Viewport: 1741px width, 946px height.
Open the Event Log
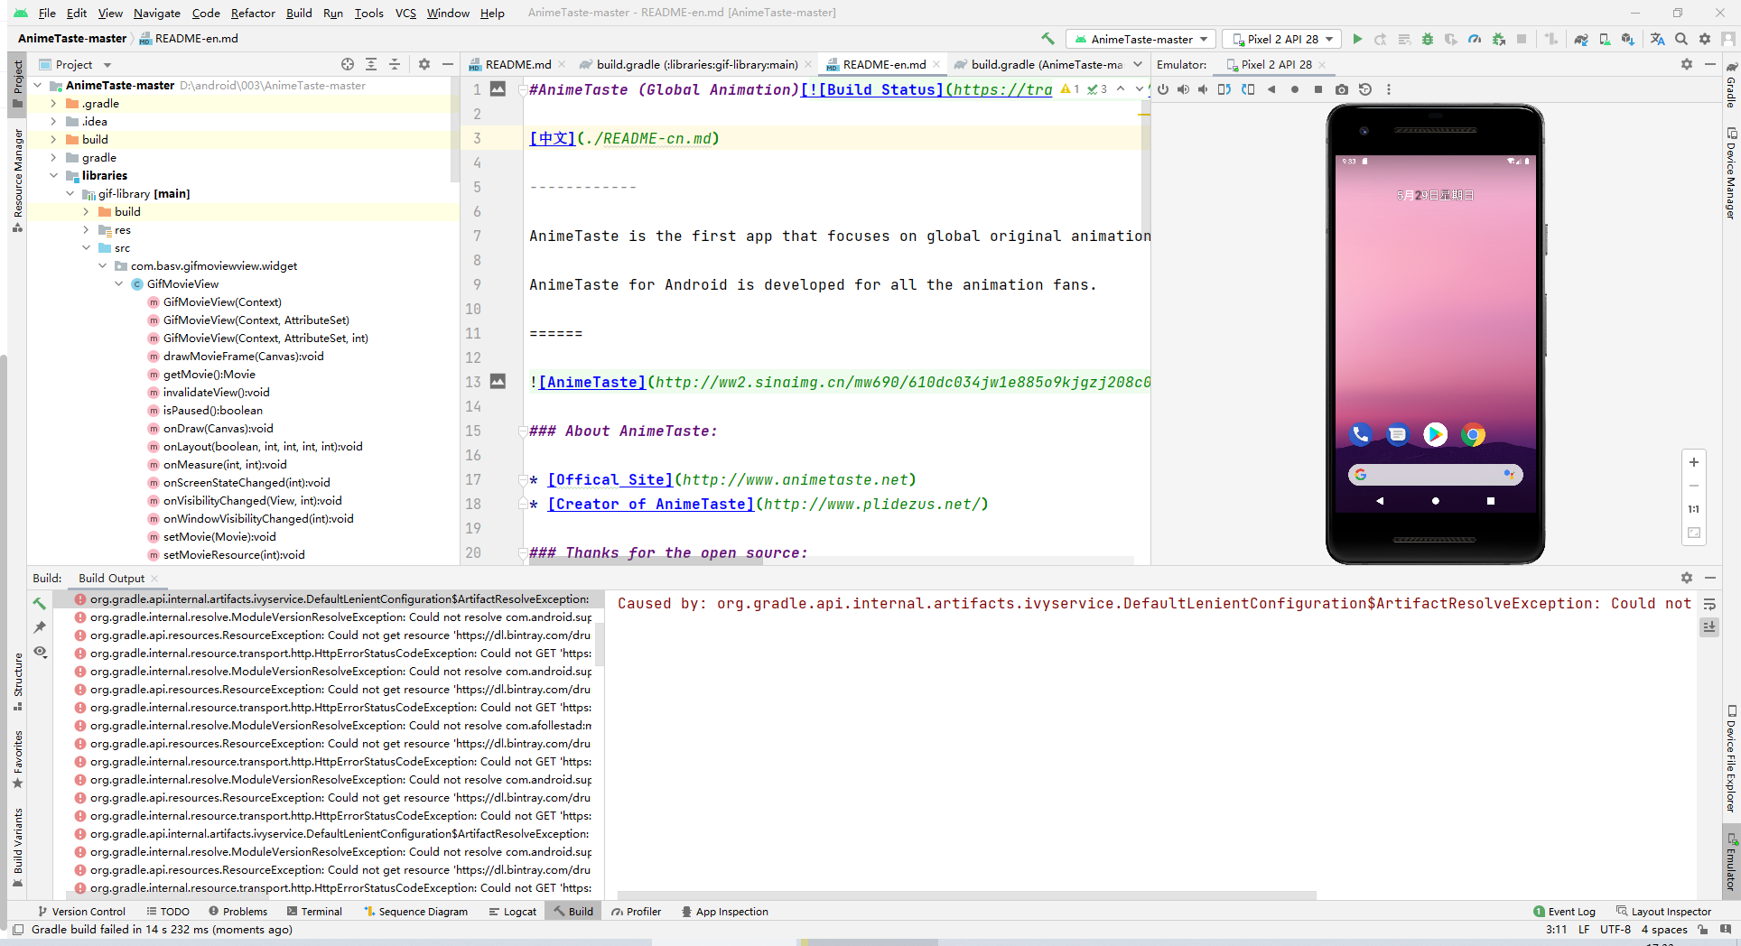(1564, 912)
